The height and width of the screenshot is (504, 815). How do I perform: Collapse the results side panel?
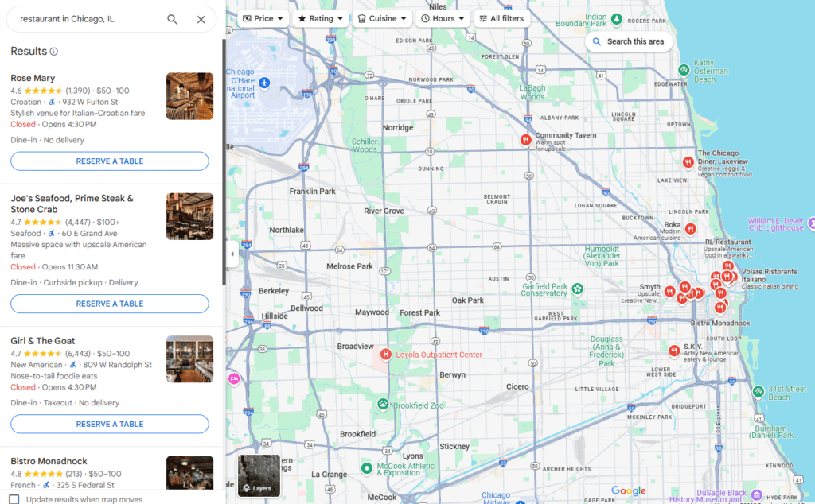pyautogui.click(x=231, y=255)
